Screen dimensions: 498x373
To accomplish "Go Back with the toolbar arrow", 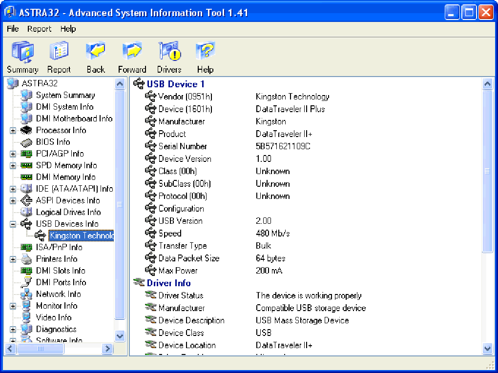I will (96, 51).
